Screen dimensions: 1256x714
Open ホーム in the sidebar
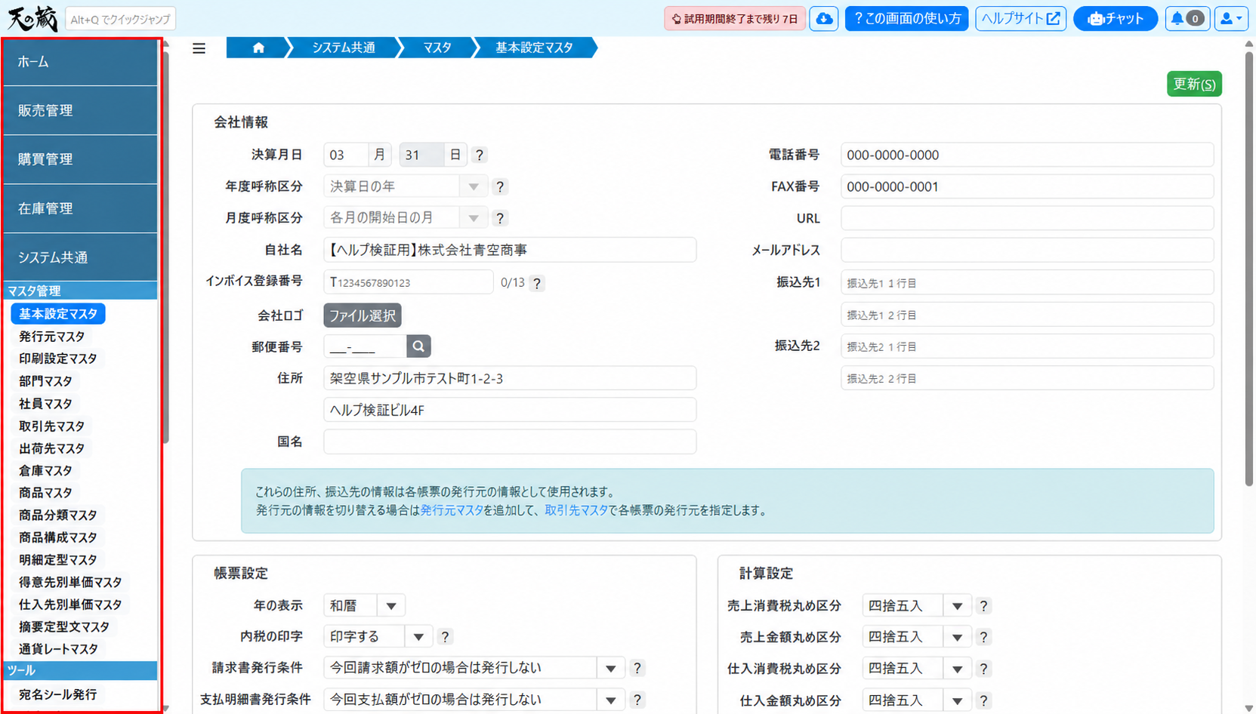coord(80,62)
